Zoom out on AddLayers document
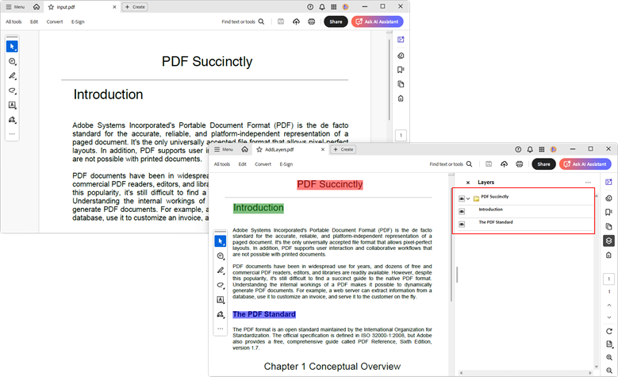The height and width of the screenshot is (377, 618). 609,371
